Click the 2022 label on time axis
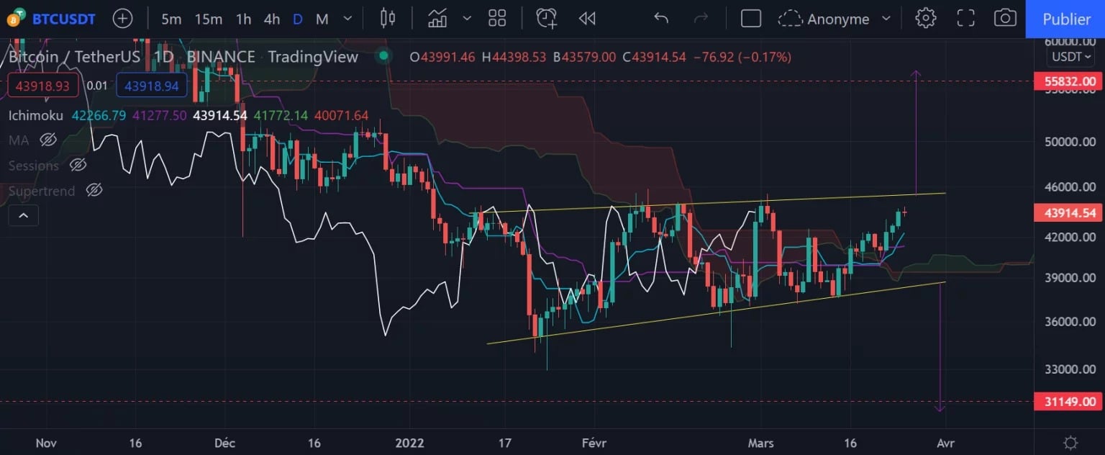The image size is (1105, 455). (409, 443)
